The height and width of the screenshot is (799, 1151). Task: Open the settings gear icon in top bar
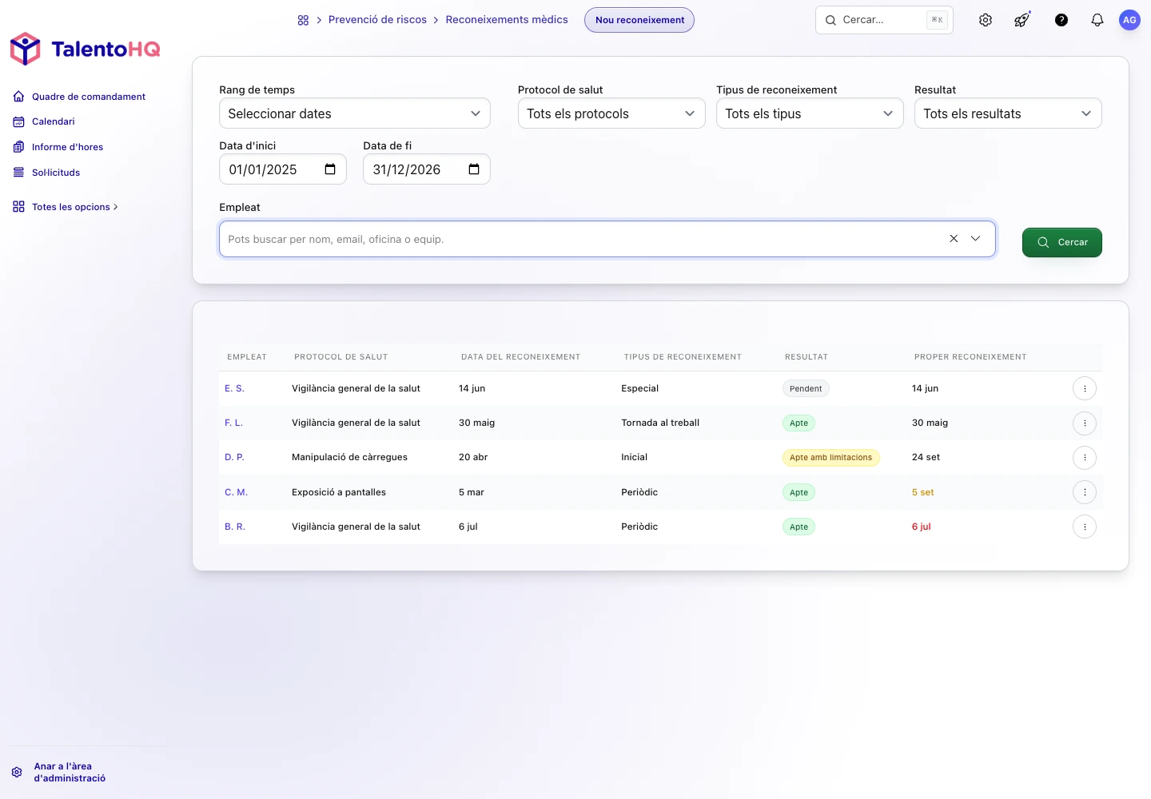point(986,20)
